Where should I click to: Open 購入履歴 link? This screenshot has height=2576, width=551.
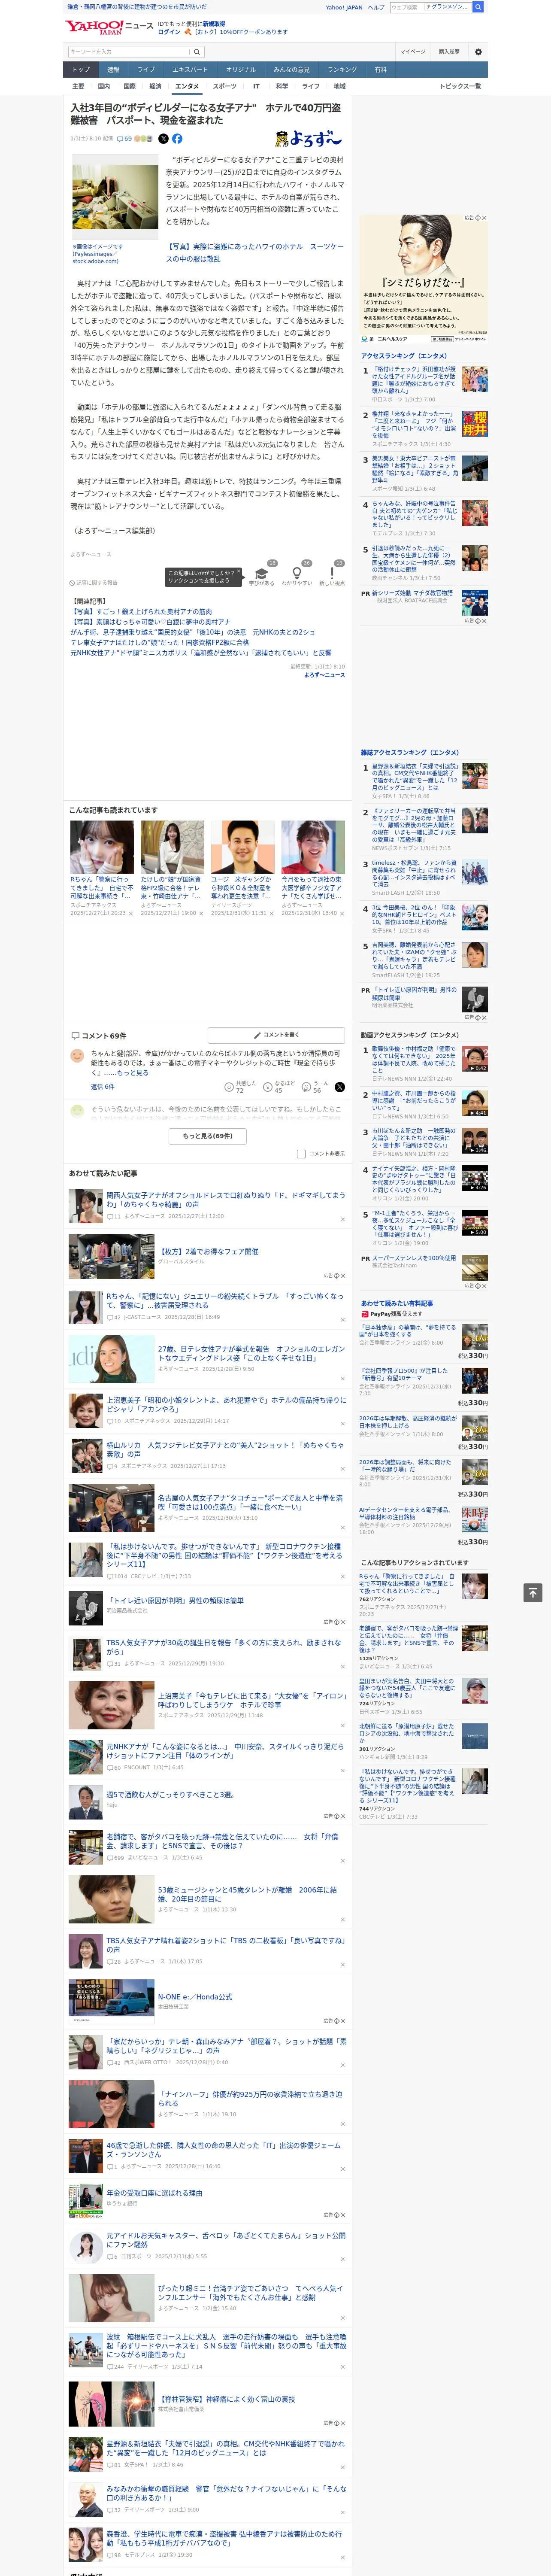tap(449, 52)
